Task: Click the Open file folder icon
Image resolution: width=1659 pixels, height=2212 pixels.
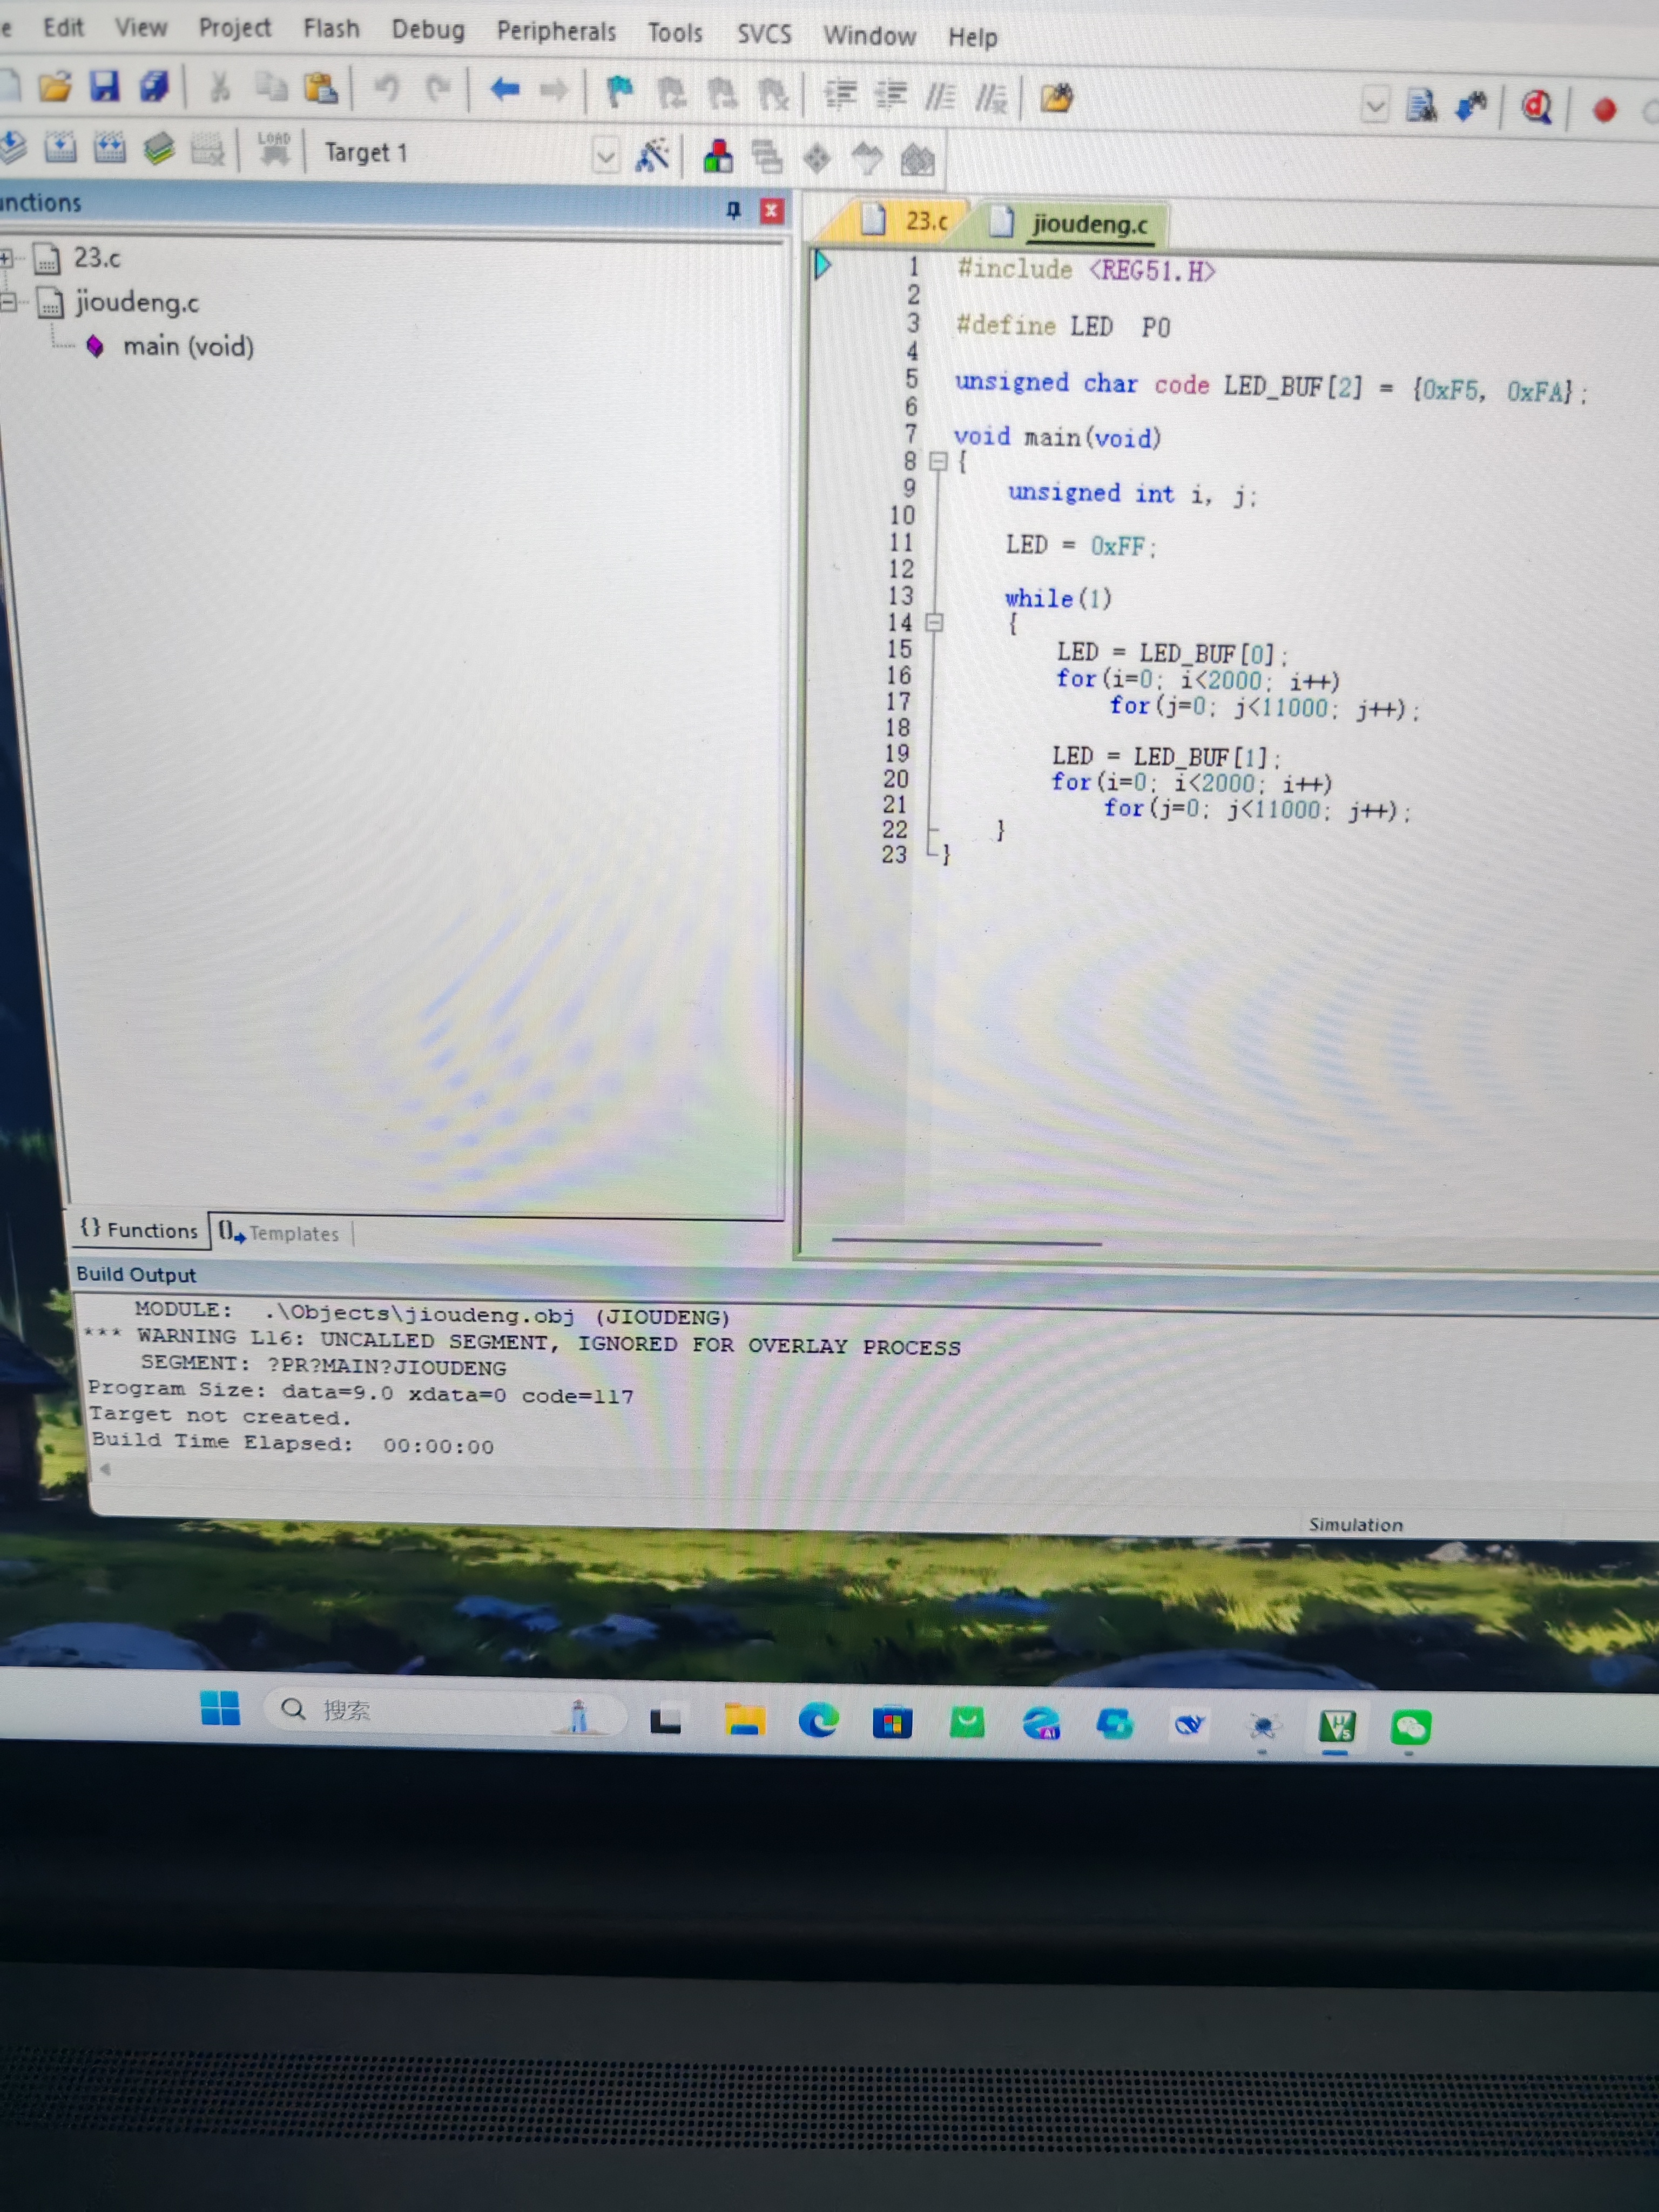Action: 55,87
